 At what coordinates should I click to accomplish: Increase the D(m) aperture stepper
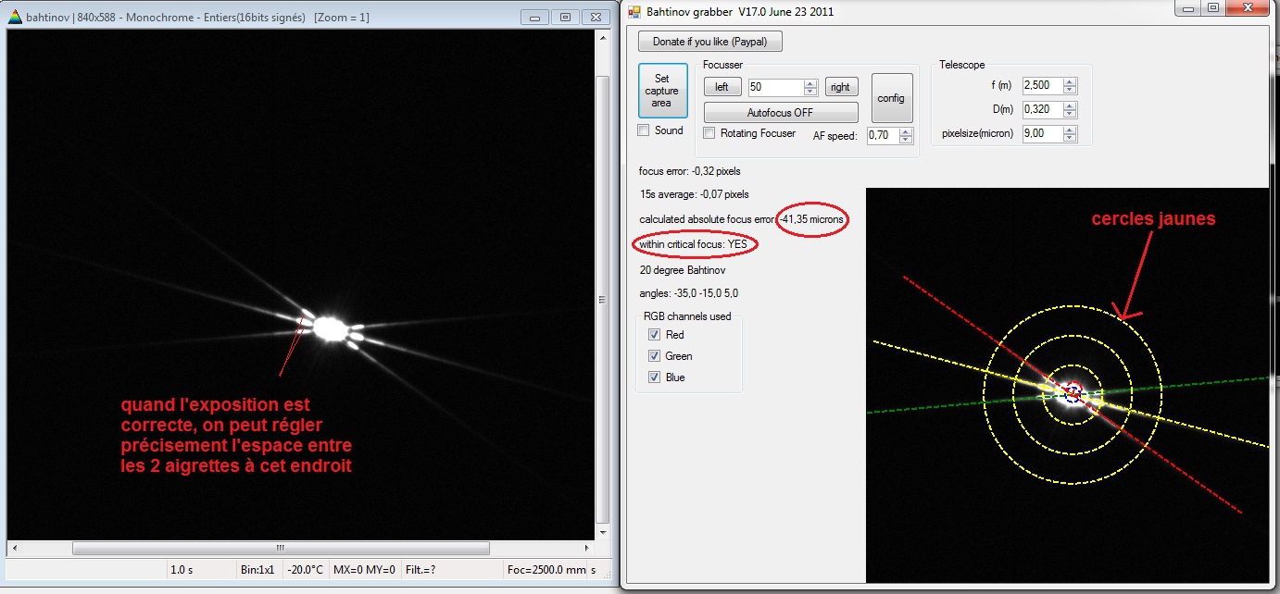pyautogui.click(x=1070, y=105)
